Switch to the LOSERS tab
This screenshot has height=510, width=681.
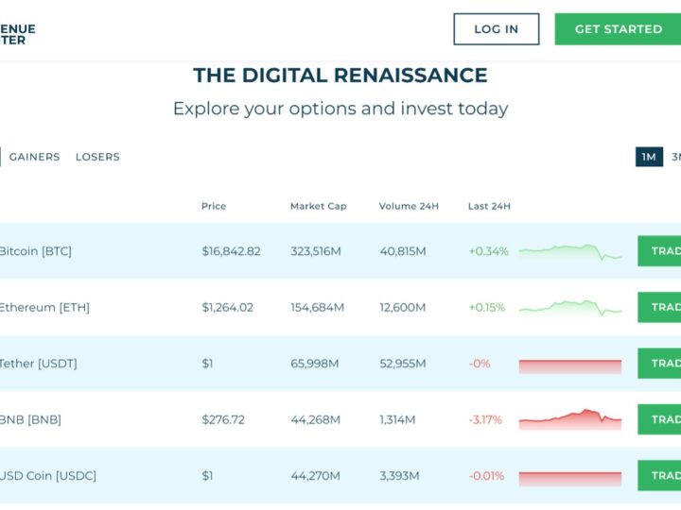tap(97, 157)
